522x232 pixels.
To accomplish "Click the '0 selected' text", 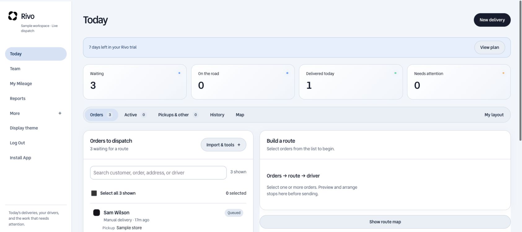I will tap(236, 193).
